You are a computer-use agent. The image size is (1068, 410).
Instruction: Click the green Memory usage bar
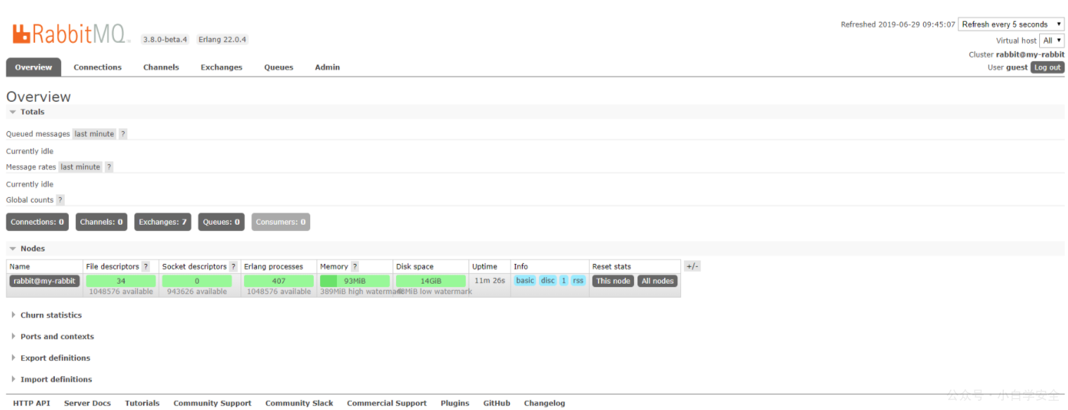(355, 281)
